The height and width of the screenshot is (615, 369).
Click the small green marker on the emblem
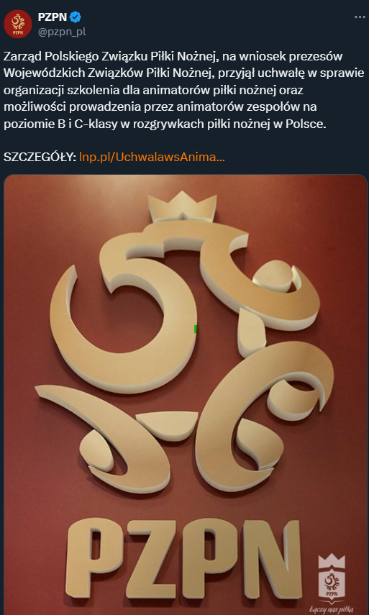click(x=195, y=329)
